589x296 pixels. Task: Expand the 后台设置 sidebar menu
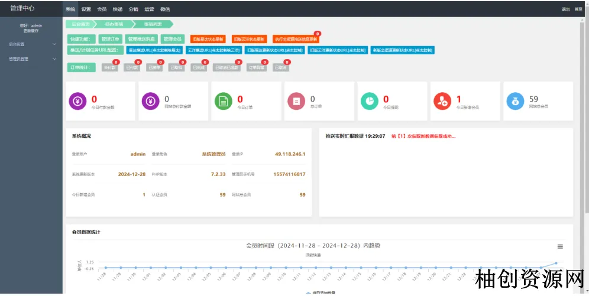31,44
